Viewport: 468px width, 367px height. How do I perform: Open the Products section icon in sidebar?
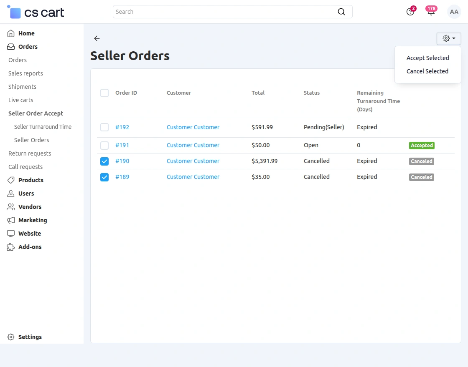point(11,180)
